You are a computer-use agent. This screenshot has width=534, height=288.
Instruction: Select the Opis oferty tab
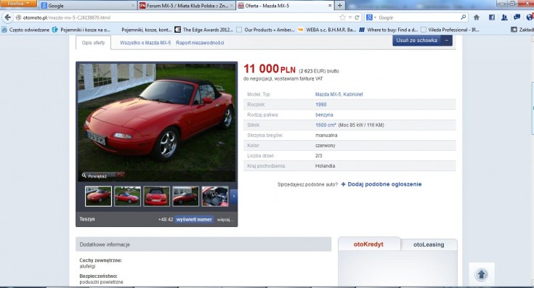click(x=93, y=43)
